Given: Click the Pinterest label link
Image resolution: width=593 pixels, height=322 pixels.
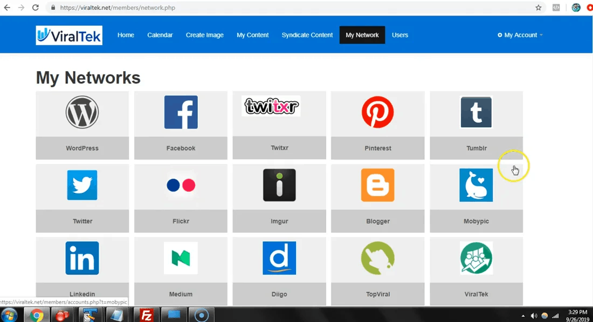Looking at the screenshot, I should (x=378, y=148).
